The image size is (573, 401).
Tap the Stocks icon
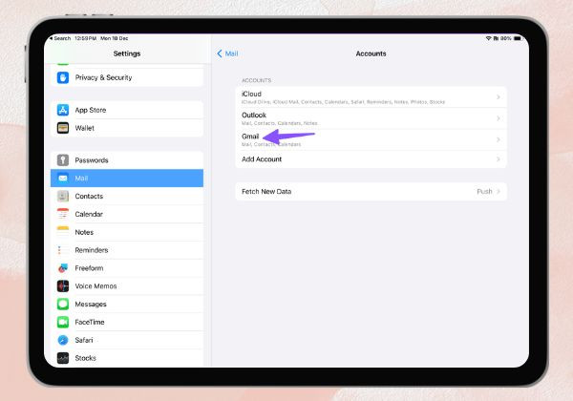[x=63, y=358]
